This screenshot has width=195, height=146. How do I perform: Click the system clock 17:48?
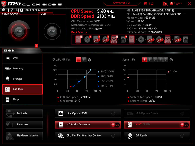pyautogui.click(x=15, y=10)
